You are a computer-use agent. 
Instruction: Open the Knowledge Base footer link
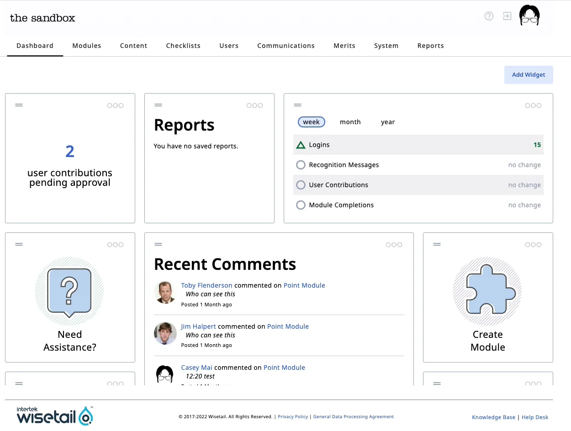493,417
